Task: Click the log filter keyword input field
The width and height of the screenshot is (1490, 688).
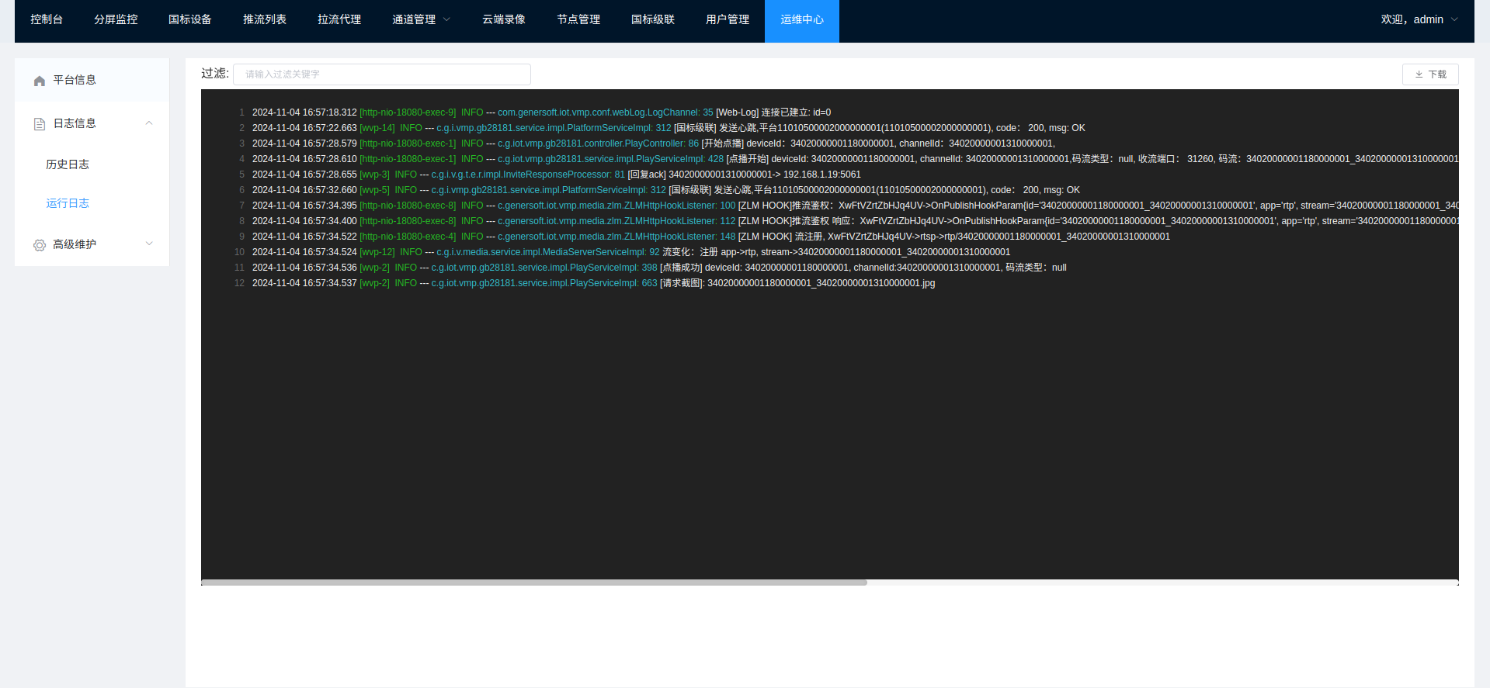Action: pyautogui.click(x=382, y=74)
